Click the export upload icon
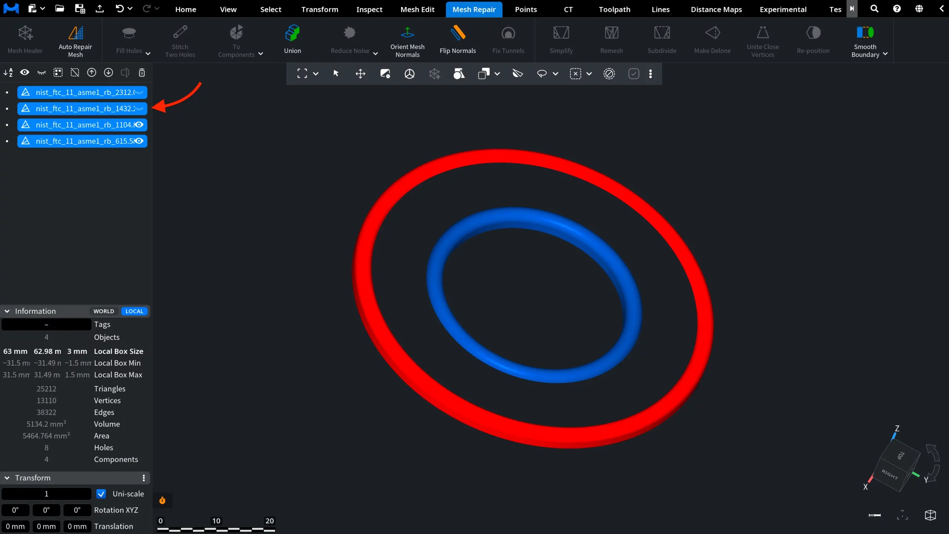This screenshot has height=534, width=949. (100, 9)
